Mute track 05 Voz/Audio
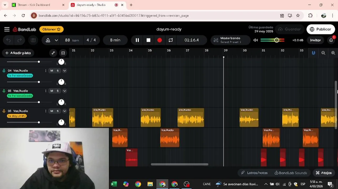 pos(52,91)
